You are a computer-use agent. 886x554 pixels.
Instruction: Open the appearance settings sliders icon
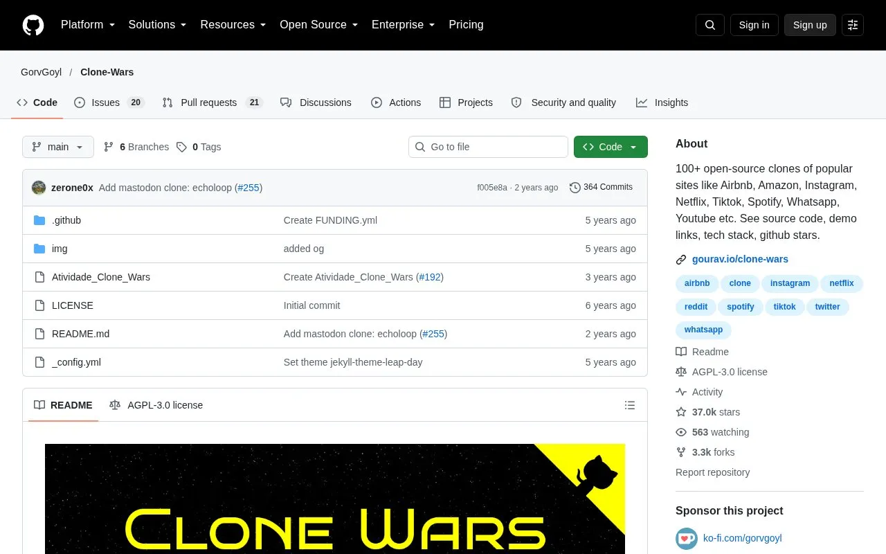[853, 25]
